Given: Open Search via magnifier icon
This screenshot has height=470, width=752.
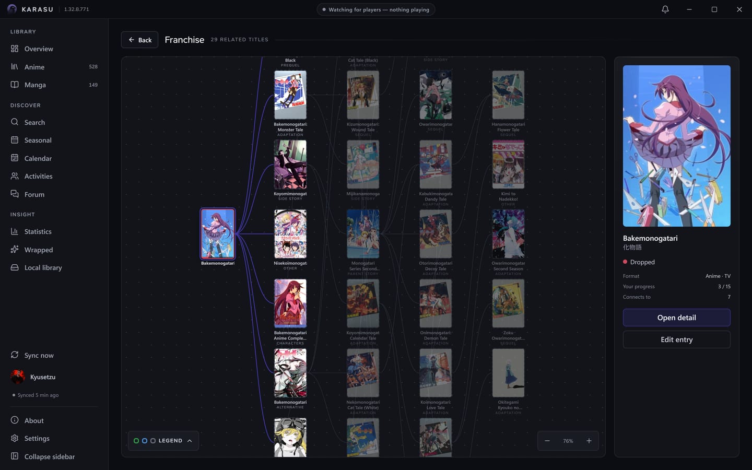Looking at the screenshot, I should (x=15, y=122).
